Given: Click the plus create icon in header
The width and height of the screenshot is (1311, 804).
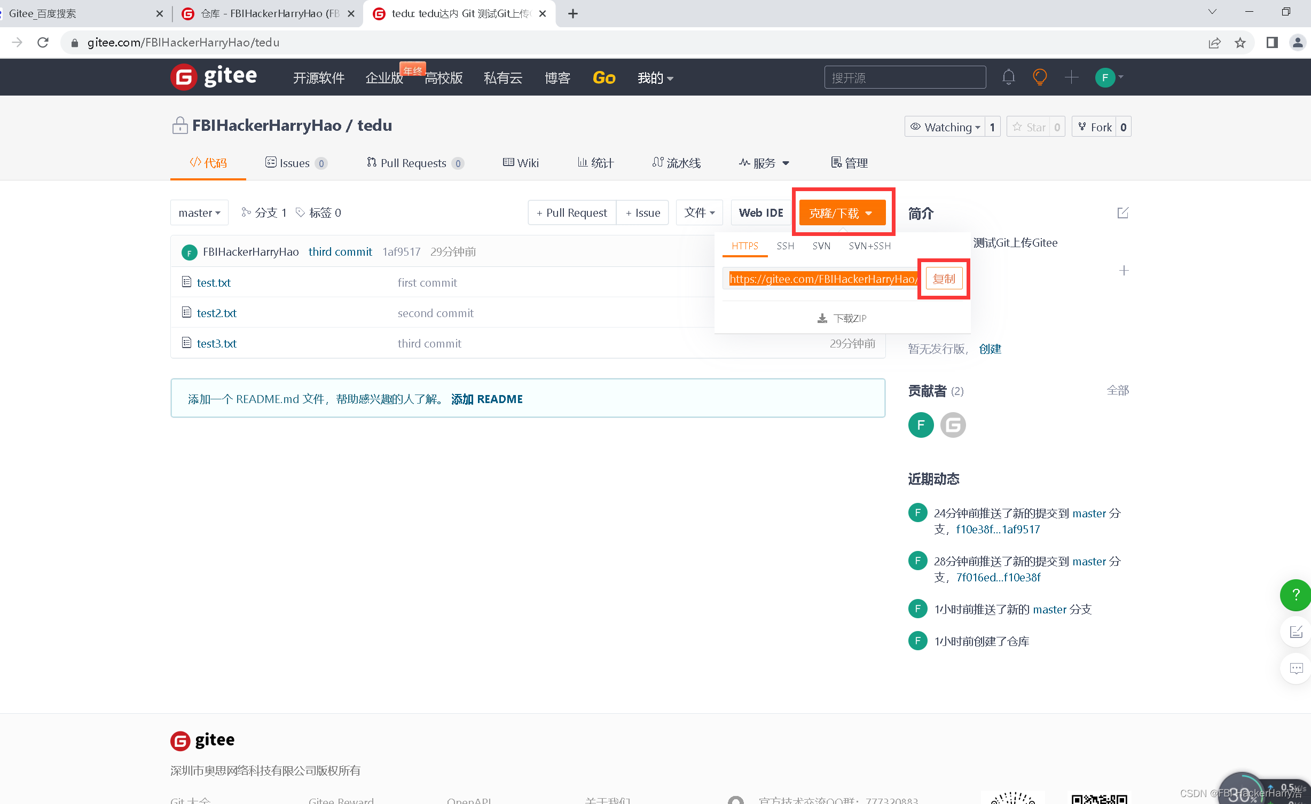Looking at the screenshot, I should (1071, 77).
